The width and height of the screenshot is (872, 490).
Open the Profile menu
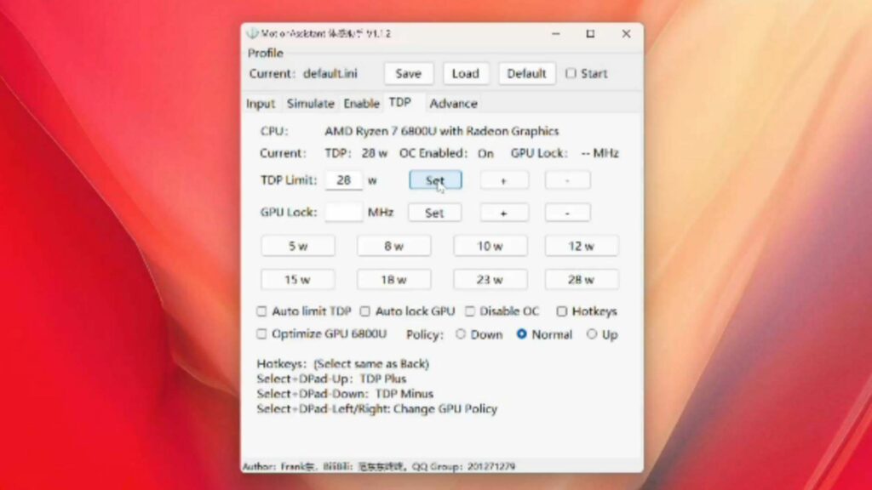266,53
